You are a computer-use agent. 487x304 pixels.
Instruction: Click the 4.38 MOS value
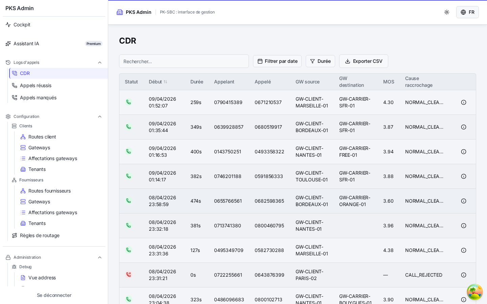coord(388,250)
